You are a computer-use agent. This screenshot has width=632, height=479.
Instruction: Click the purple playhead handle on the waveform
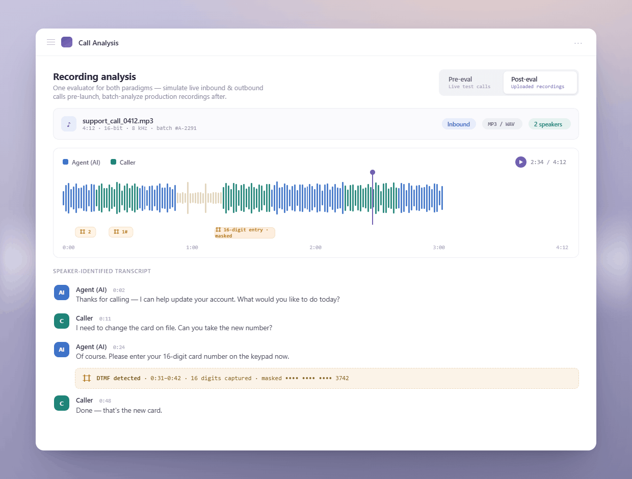(373, 172)
